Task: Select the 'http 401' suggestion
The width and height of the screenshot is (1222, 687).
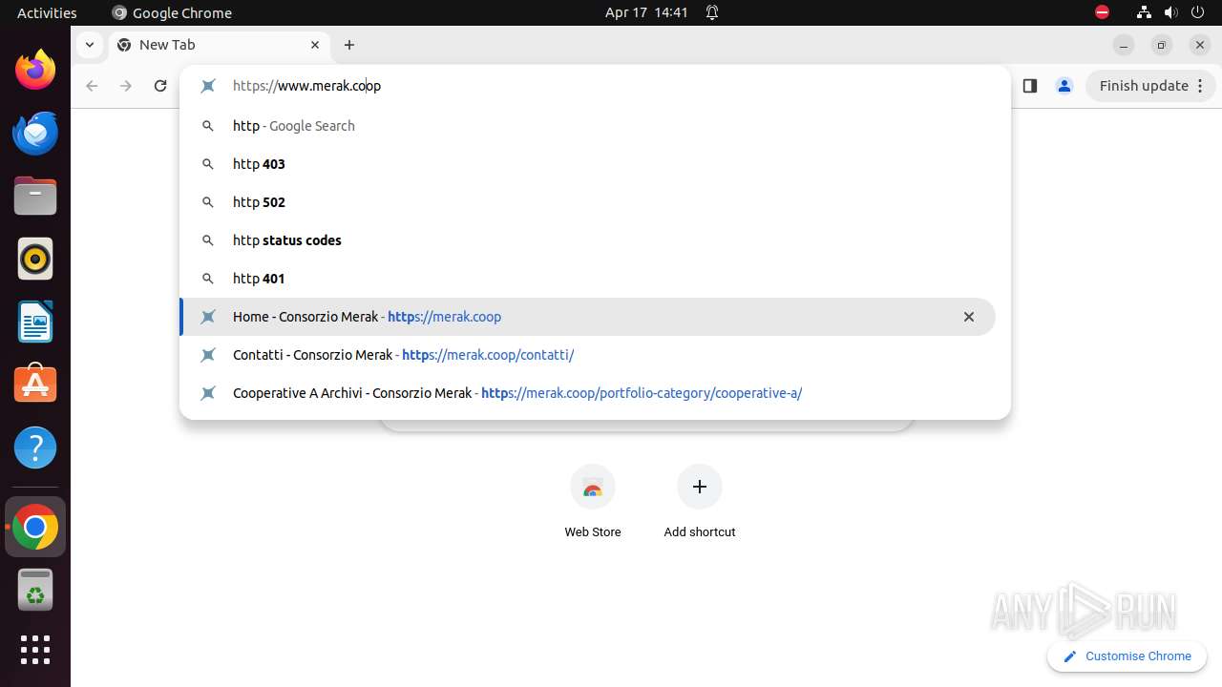Action: point(587,279)
